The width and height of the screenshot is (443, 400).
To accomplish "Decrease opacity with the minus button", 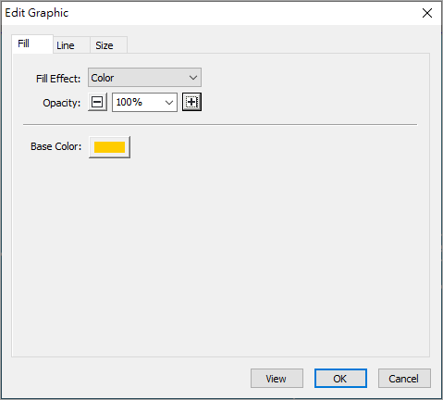I will tap(97, 102).
